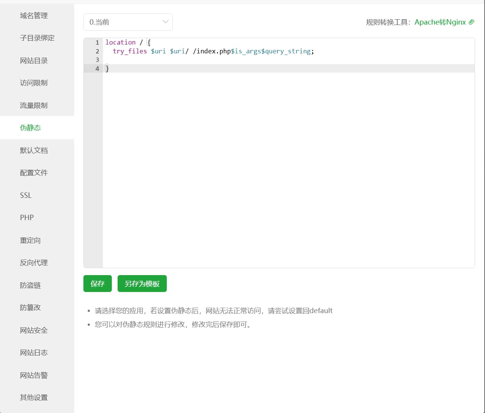Click the paperclip icon next to Apache转Nginx
Image resolution: width=485 pixels, height=413 pixels.
coord(472,22)
